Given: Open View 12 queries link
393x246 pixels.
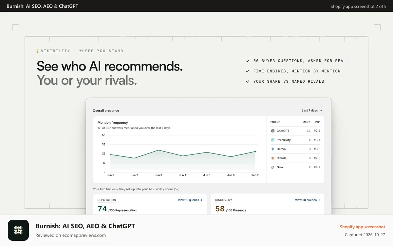Looking at the screenshot, I should click(x=190, y=200).
